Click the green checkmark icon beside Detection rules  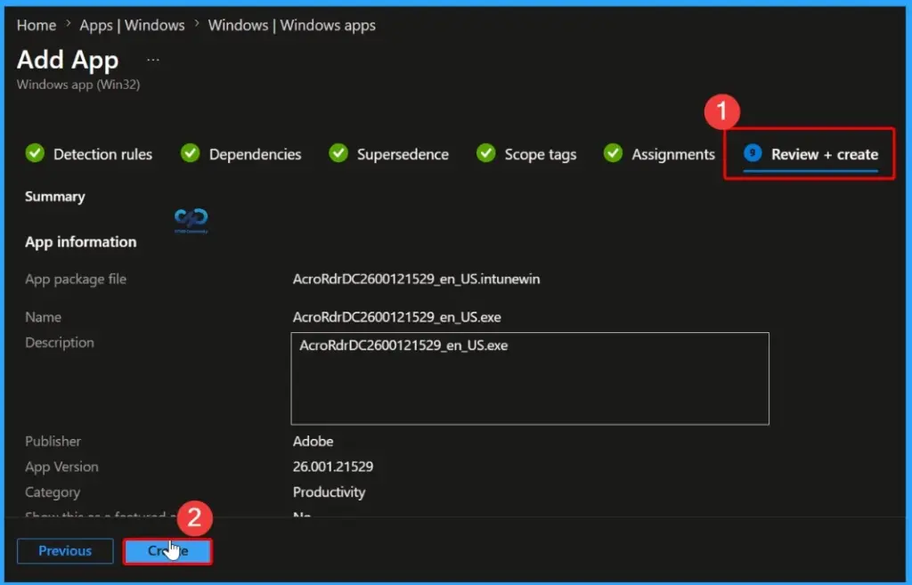pyautogui.click(x=35, y=153)
